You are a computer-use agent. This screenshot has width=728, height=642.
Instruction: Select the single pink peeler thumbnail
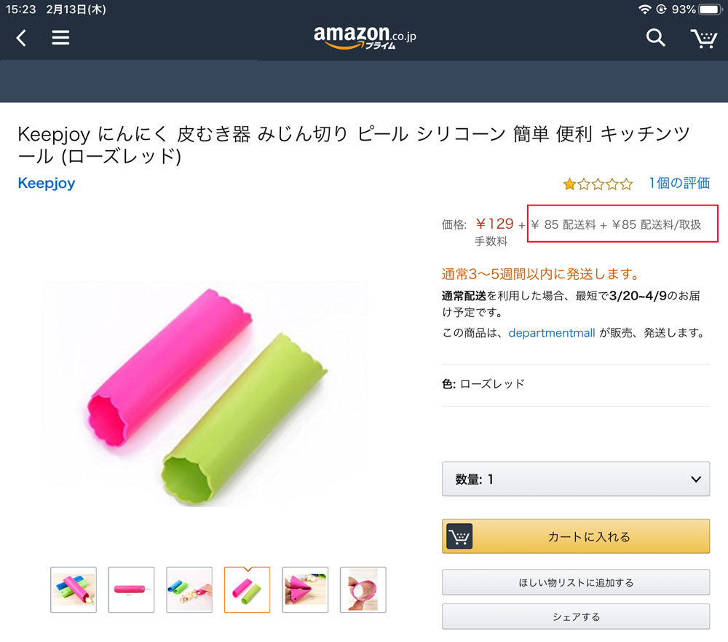pyautogui.click(x=131, y=590)
